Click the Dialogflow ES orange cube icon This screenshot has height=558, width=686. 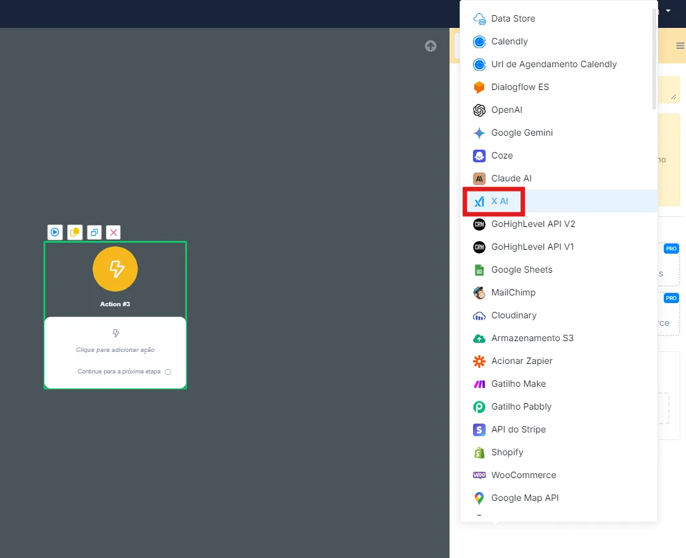pos(479,87)
